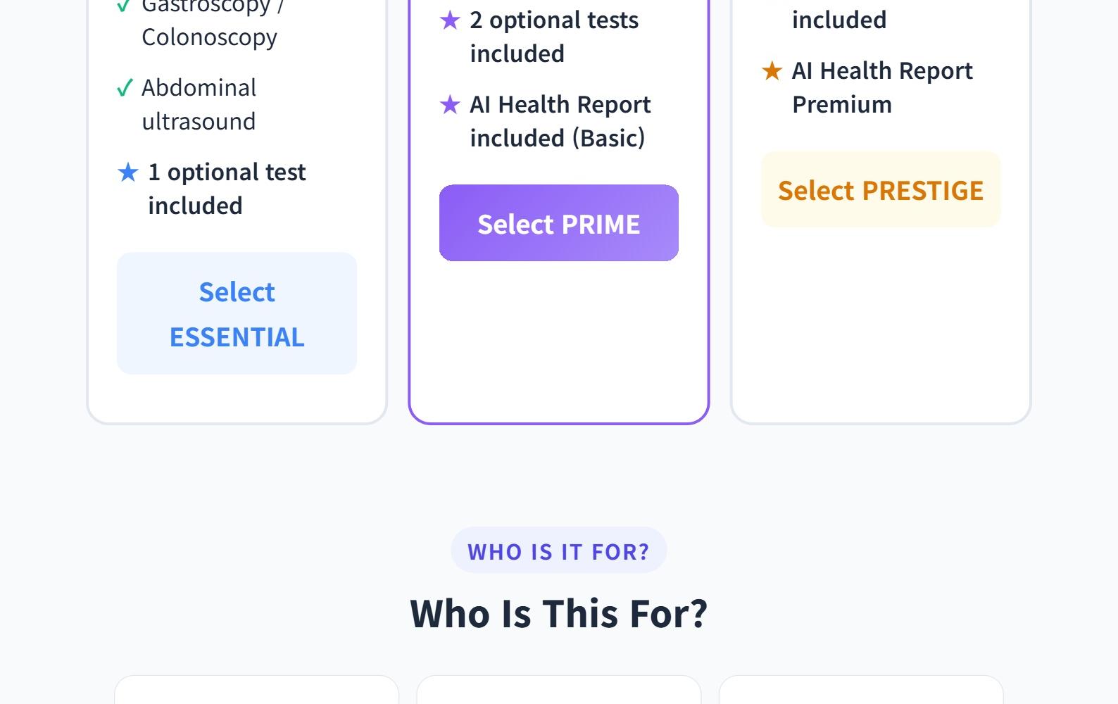Screen dimensions: 1118x704
Task: Click the purple star beside 2 optional tests
Action: (x=450, y=20)
